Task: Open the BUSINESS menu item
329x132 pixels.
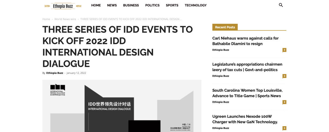Action: point(131,5)
